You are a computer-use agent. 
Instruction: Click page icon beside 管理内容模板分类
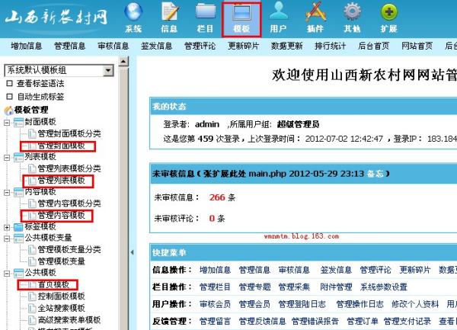32,203
